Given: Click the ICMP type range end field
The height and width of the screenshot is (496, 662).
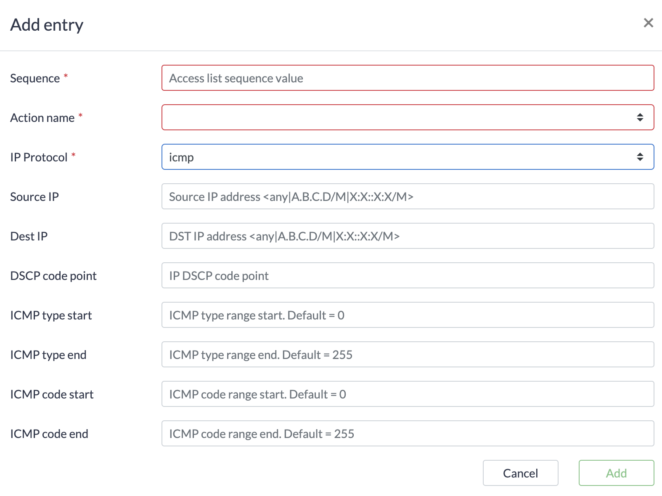Looking at the screenshot, I should tap(407, 355).
